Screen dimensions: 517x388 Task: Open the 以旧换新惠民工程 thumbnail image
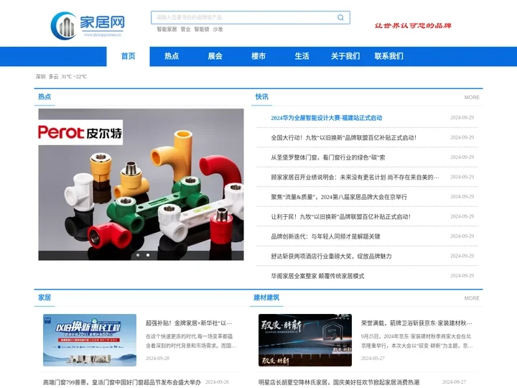coord(90,340)
